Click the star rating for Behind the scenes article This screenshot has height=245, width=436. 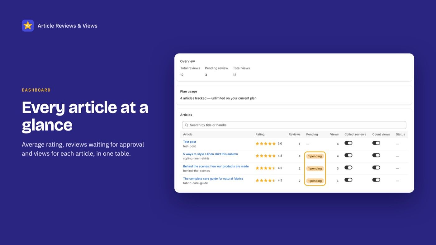(x=266, y=168)
